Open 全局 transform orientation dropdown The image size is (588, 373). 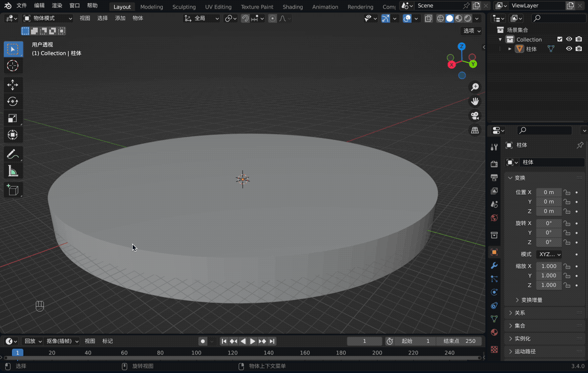202,18
